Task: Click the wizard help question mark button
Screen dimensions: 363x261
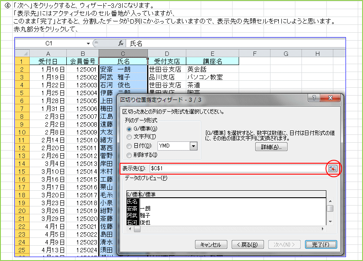Action: click(x=314, y=98)
